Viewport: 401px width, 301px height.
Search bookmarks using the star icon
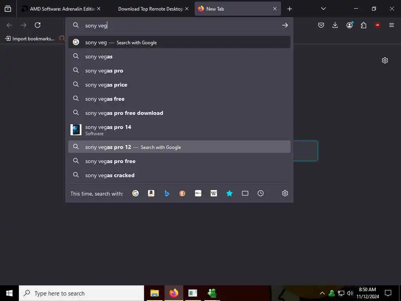[x=229, y=193]
